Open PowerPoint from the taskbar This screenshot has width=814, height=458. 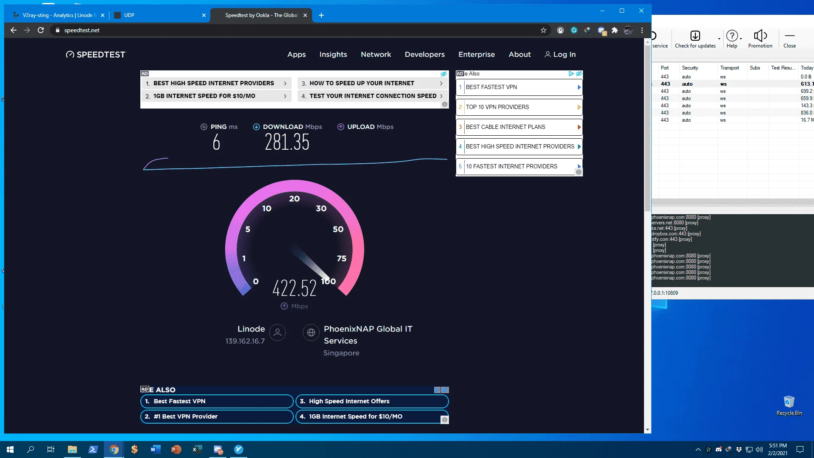(x=176, y=450)
